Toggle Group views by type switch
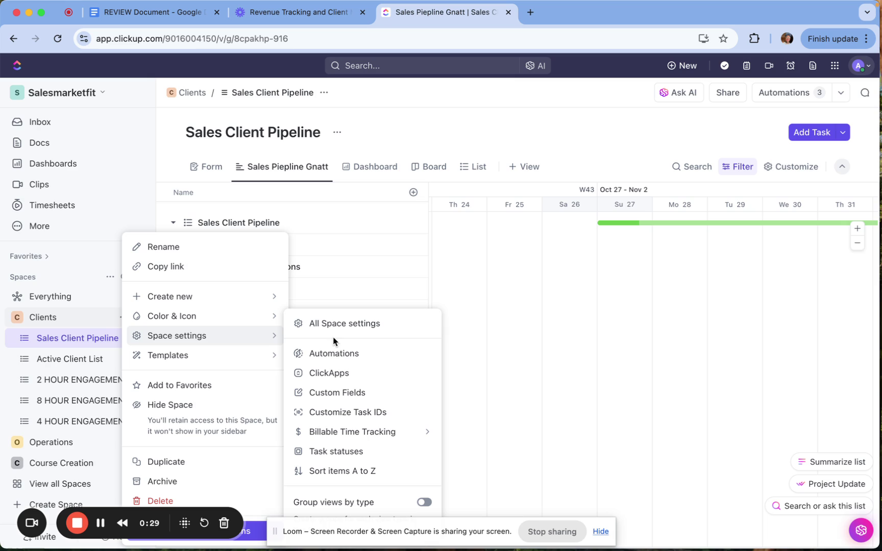 coord(424,502)
